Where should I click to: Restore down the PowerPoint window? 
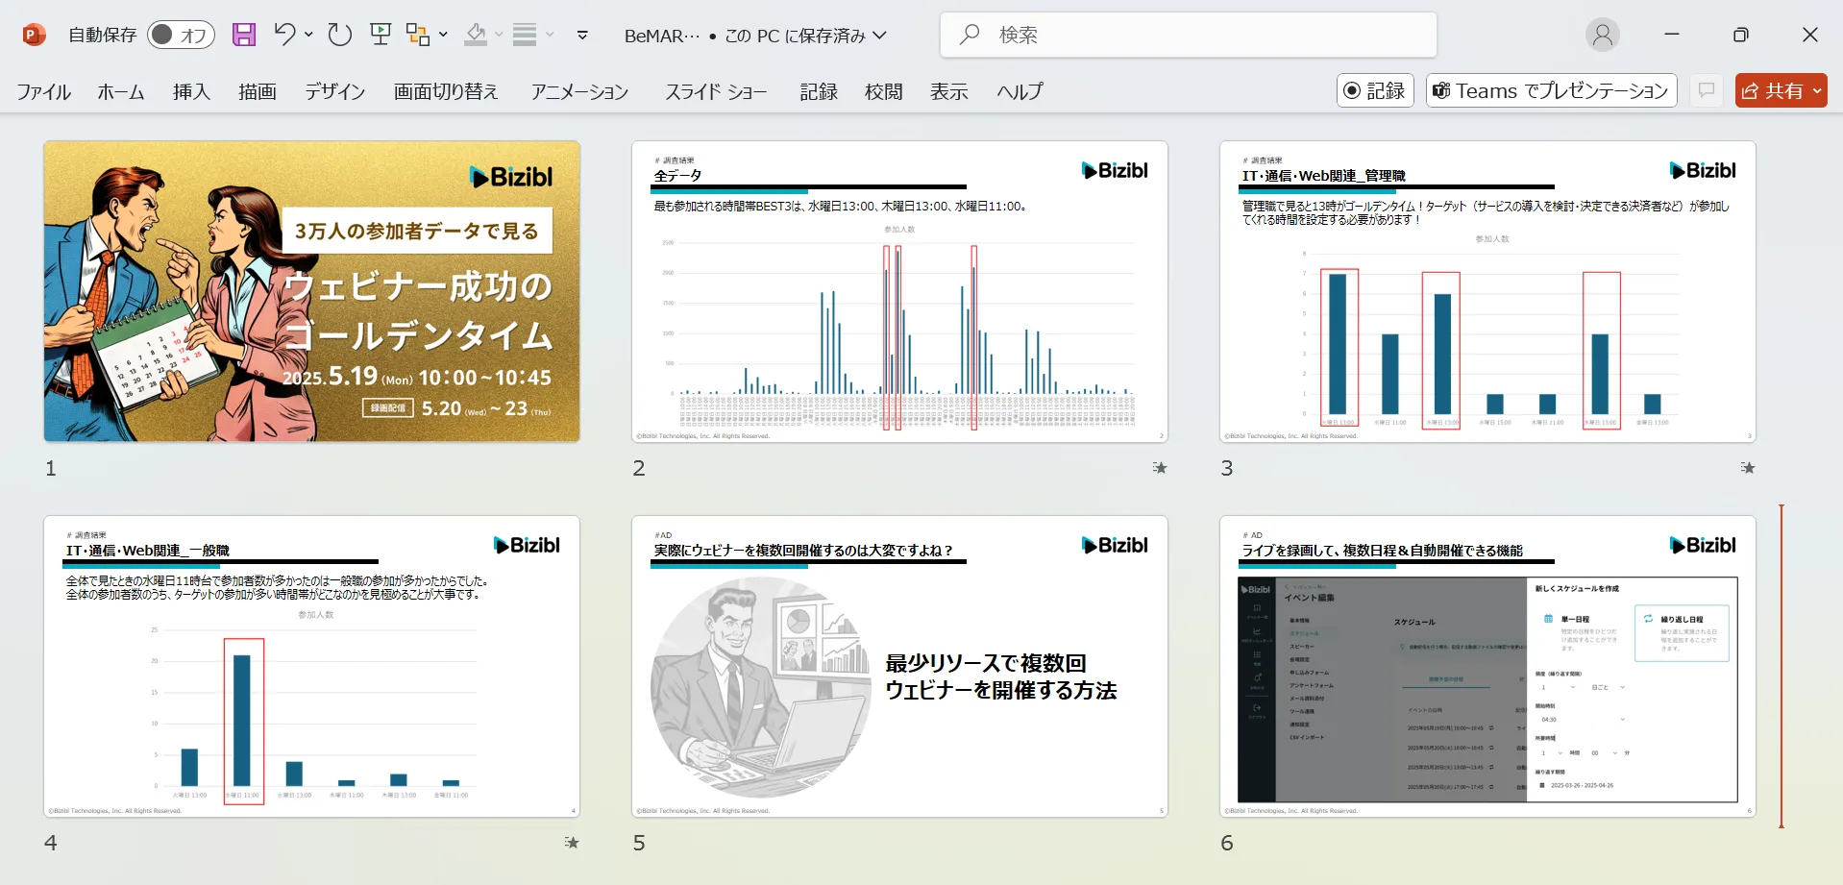coord(1740,35)
